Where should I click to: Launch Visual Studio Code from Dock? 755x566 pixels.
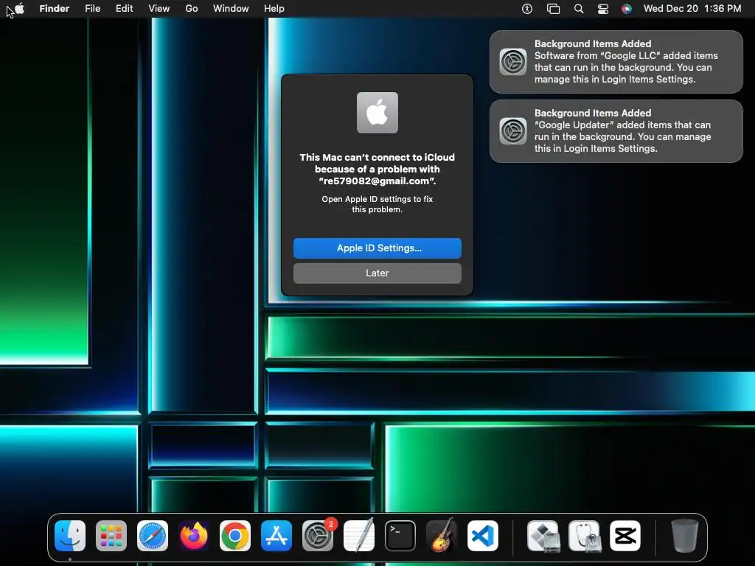pyautogui.click(x=483, y=536)
